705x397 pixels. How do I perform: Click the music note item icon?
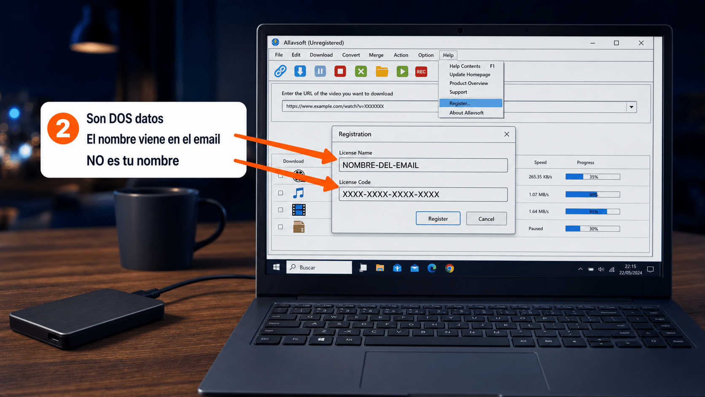click(x=299, y=193)
